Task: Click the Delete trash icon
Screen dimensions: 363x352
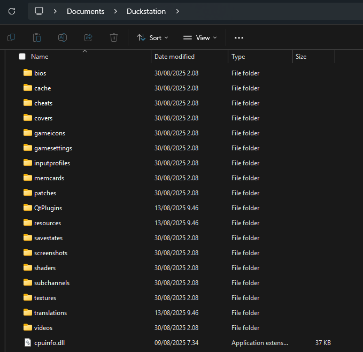Action: coord(114,37)
